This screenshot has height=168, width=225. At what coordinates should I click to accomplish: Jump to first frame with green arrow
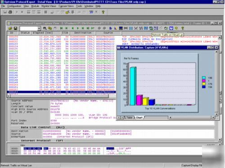coord(61,28)
